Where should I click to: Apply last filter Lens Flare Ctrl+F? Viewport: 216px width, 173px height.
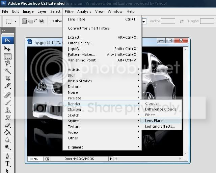[x=102, y=19]
